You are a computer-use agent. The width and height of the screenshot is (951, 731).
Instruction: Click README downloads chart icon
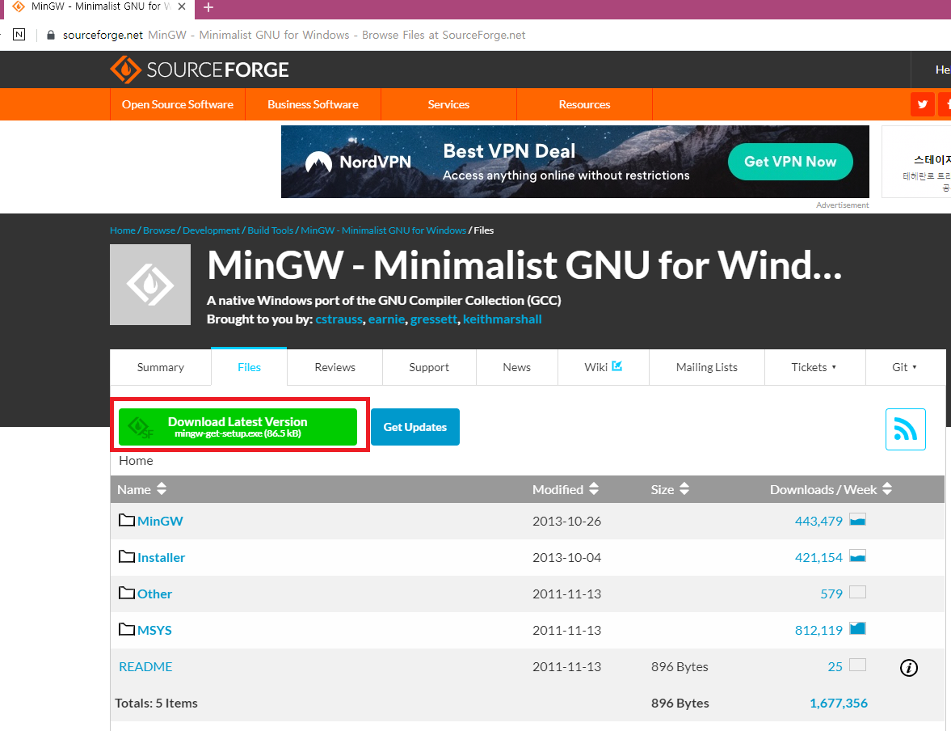(x=857, y=666)
